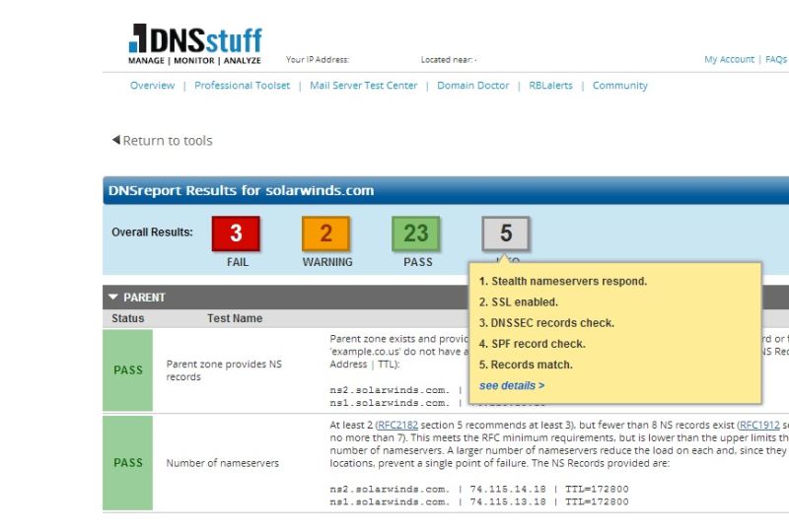Collapse the PARENT section triangle
The width and height of the screenshot is (789, 532).
[x=112, y=298]
